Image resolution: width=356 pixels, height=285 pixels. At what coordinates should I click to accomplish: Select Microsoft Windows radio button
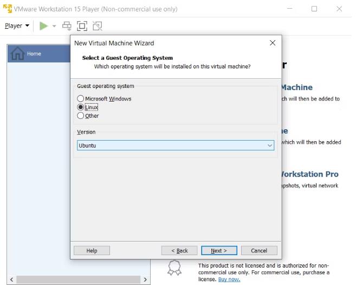[80, 98]
